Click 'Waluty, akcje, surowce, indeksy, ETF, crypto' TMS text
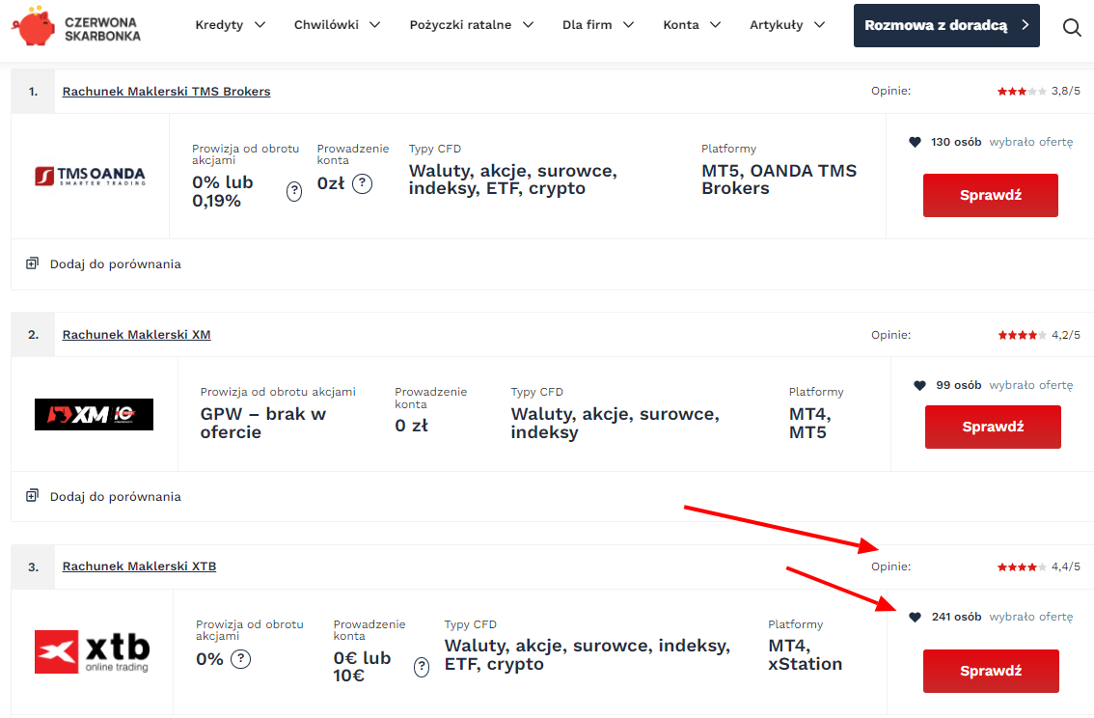This screenshot has height=718, width=1094. click(513, 179)
